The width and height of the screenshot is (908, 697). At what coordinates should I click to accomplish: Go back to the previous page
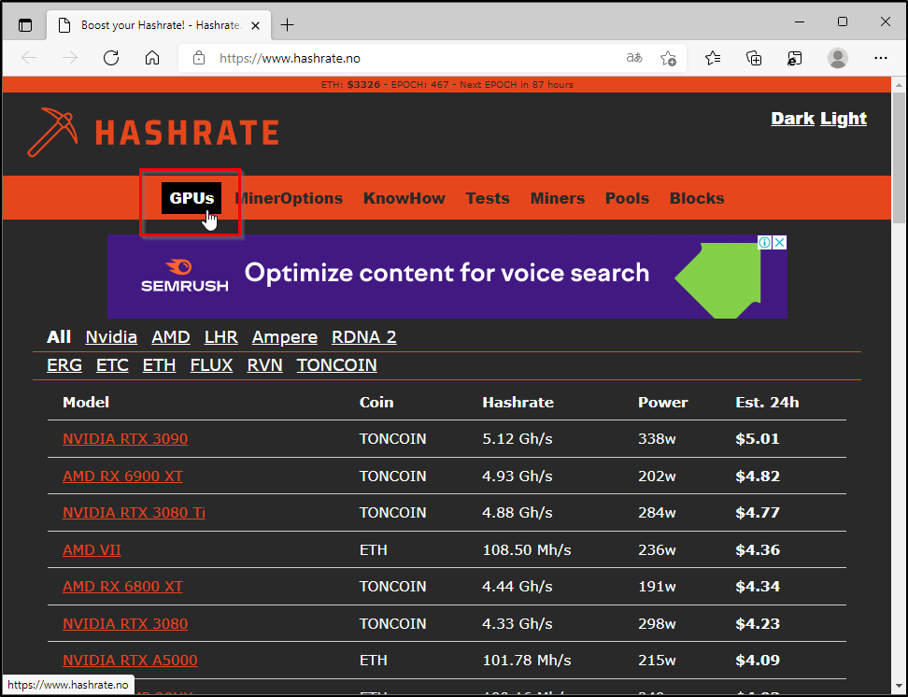[29, 58]
